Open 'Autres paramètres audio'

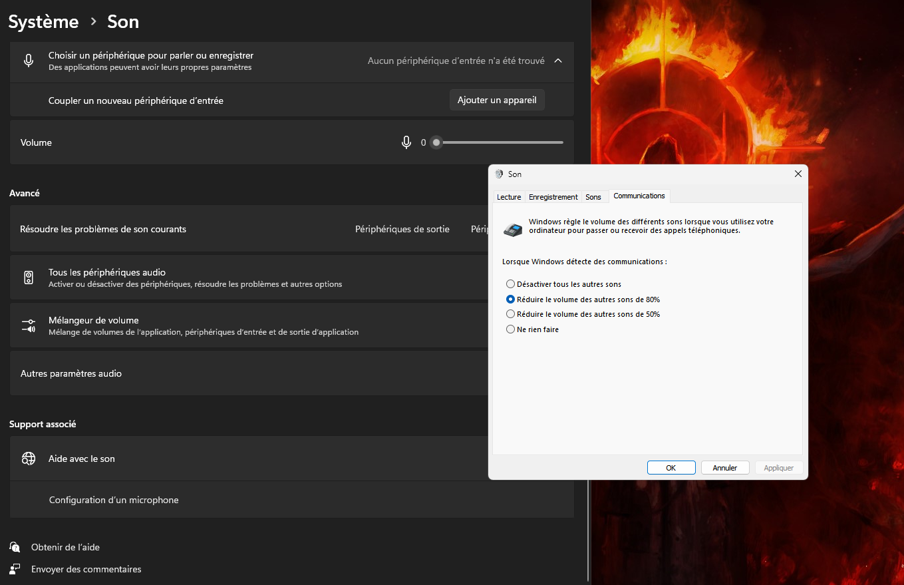(249, 373)
